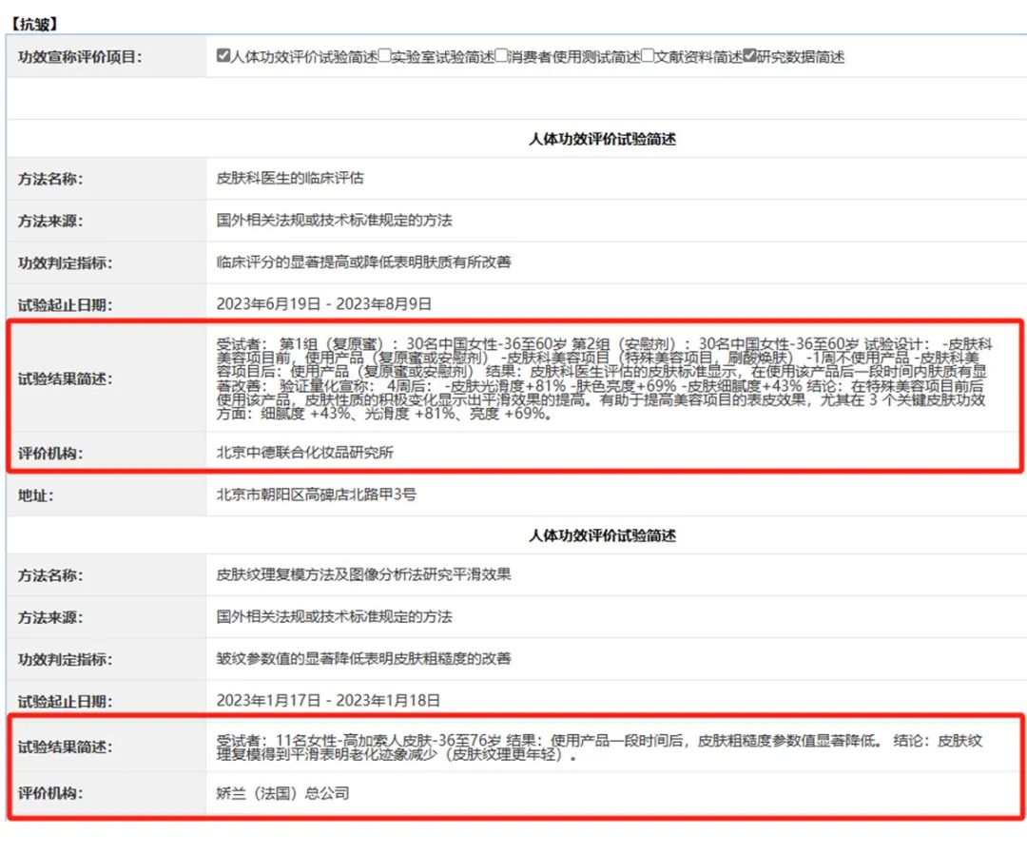Click the 2023年6月19日 - 2023年8月9日 date range
Viewport: 1027px width, 854px height.
point(324,304)
